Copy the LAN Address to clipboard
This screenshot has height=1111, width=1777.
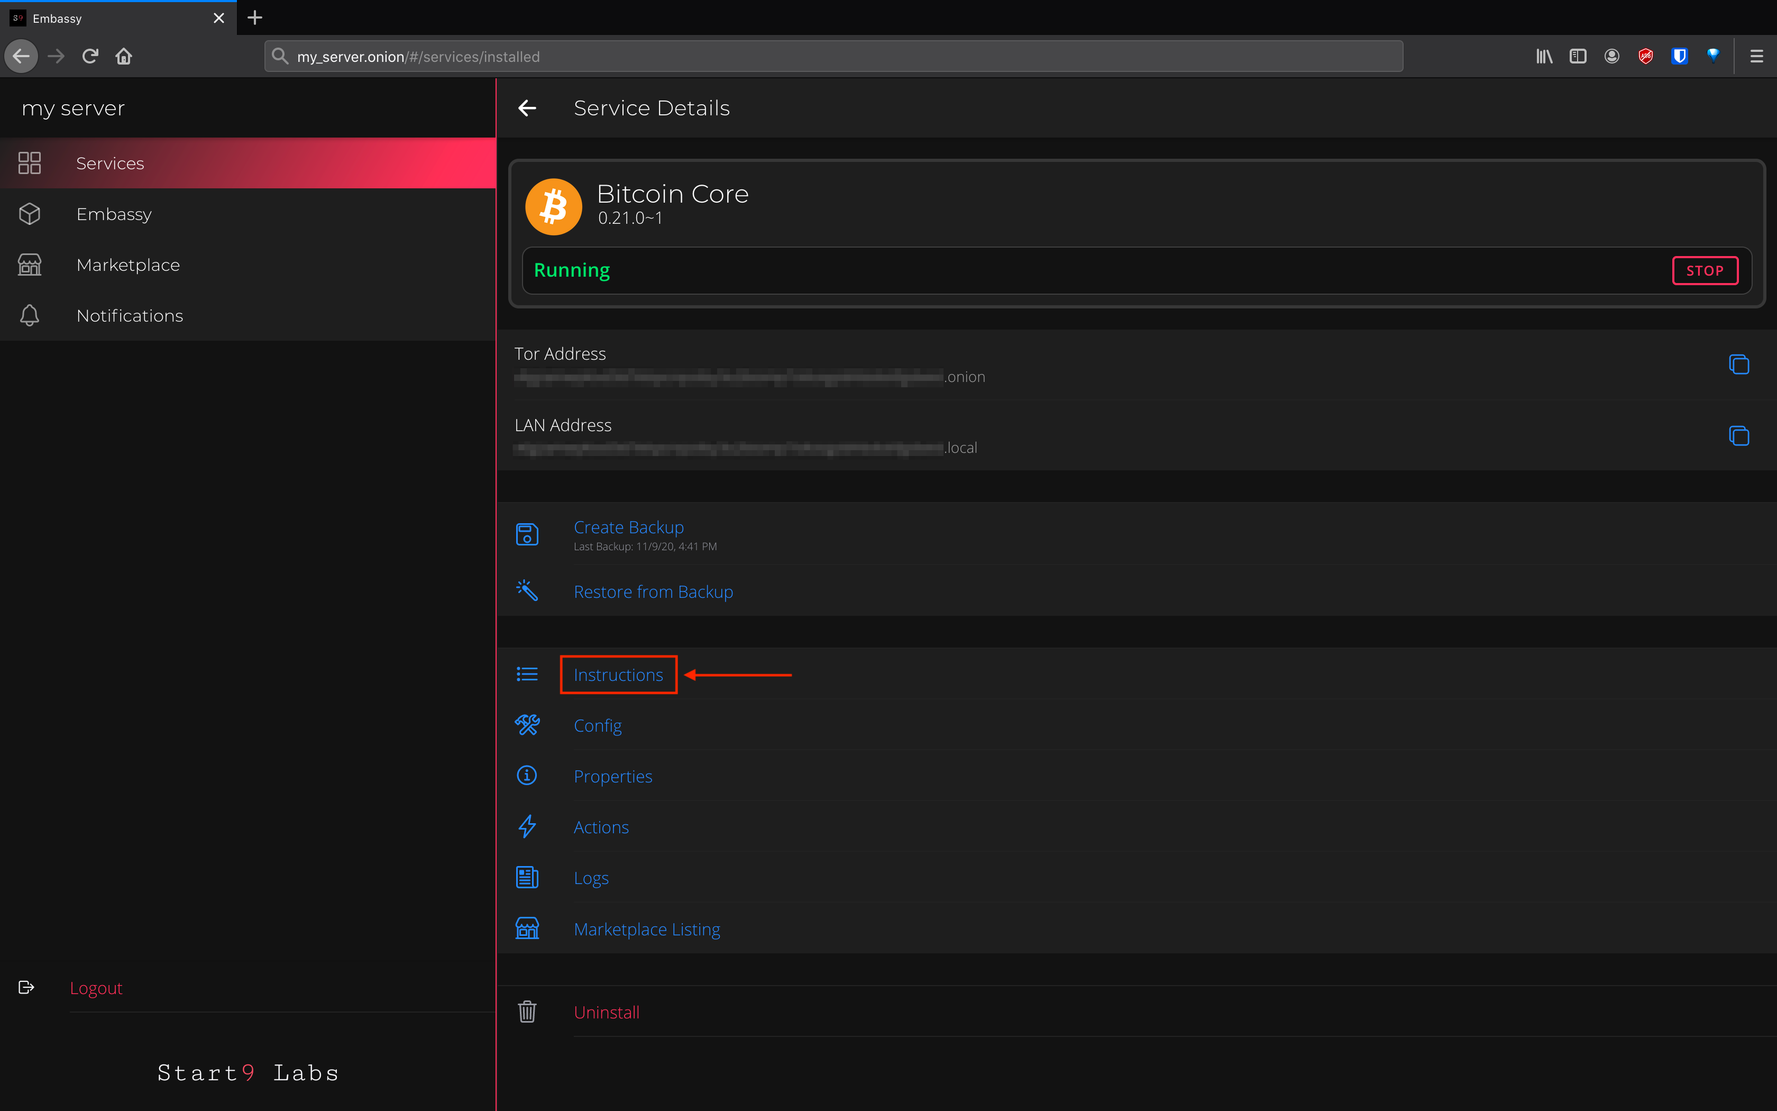[x=1738, y=436]
